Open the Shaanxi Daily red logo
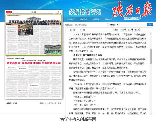156x128 pixels. (x=132, y=10)
